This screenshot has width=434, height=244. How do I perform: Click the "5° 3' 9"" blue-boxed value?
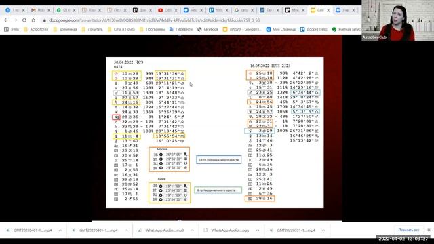pos(306,111)
